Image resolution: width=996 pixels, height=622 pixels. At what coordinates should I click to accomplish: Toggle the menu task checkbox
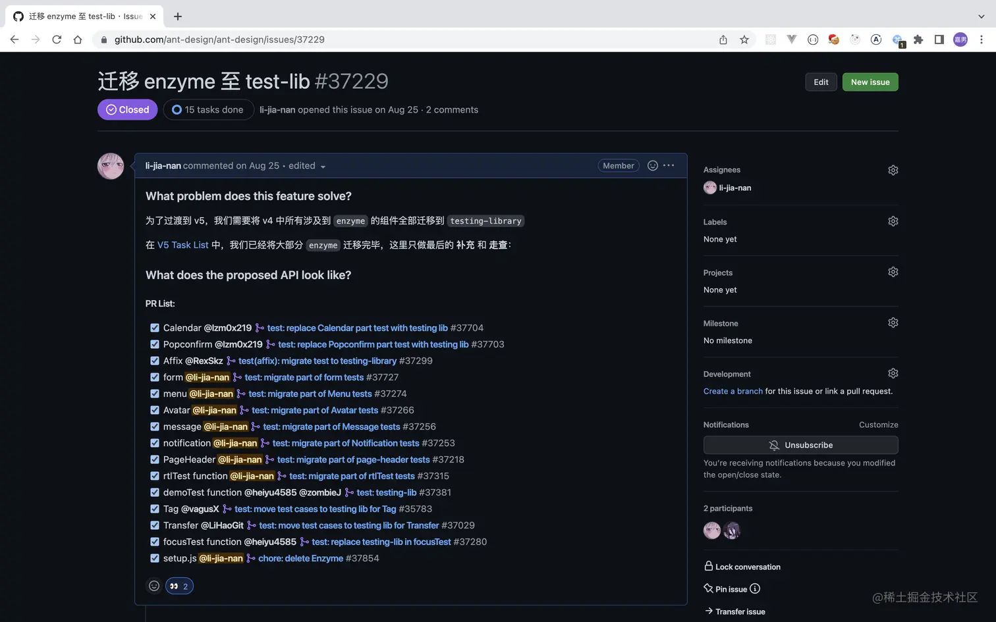coord(155,394)
